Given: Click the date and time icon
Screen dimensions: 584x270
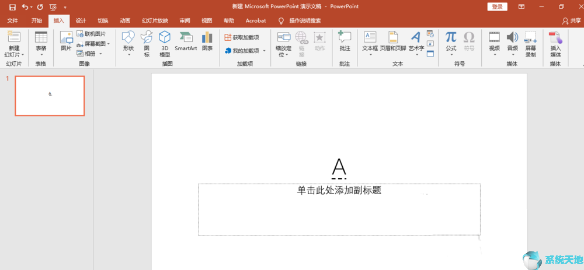Looking at the screenshot, I should coord(430,34).
